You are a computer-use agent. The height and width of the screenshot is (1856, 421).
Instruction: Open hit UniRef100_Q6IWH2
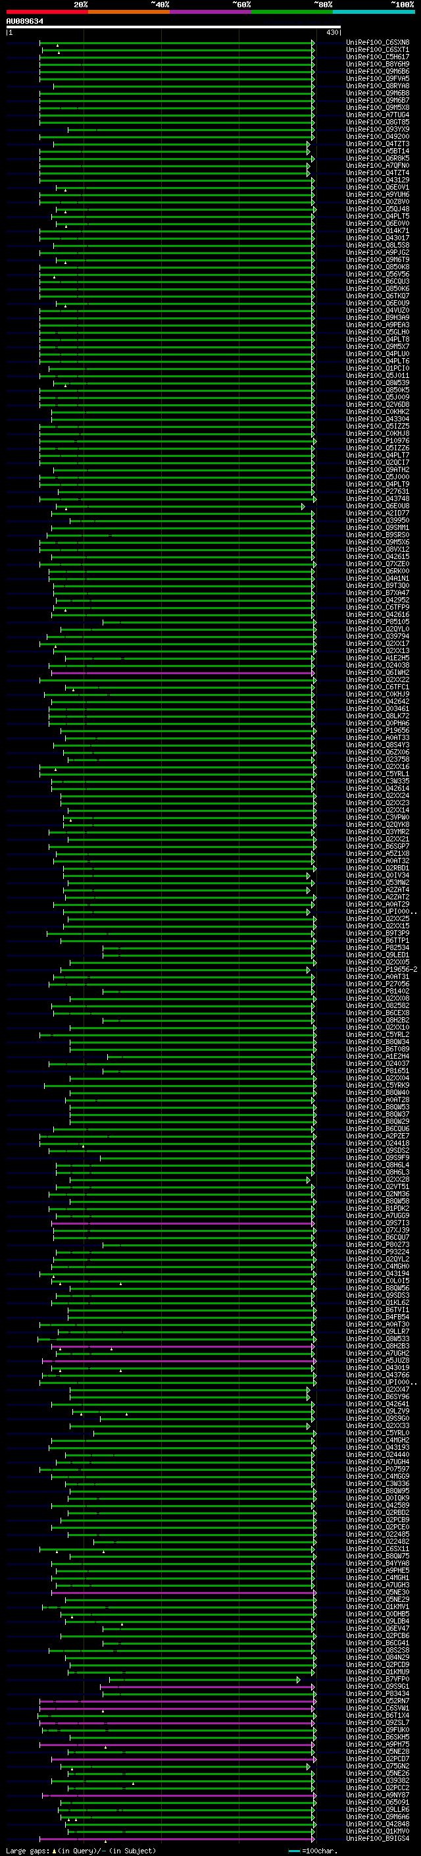tap(377, 673)
